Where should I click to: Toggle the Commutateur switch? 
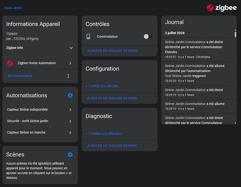(x=148, y=37)
